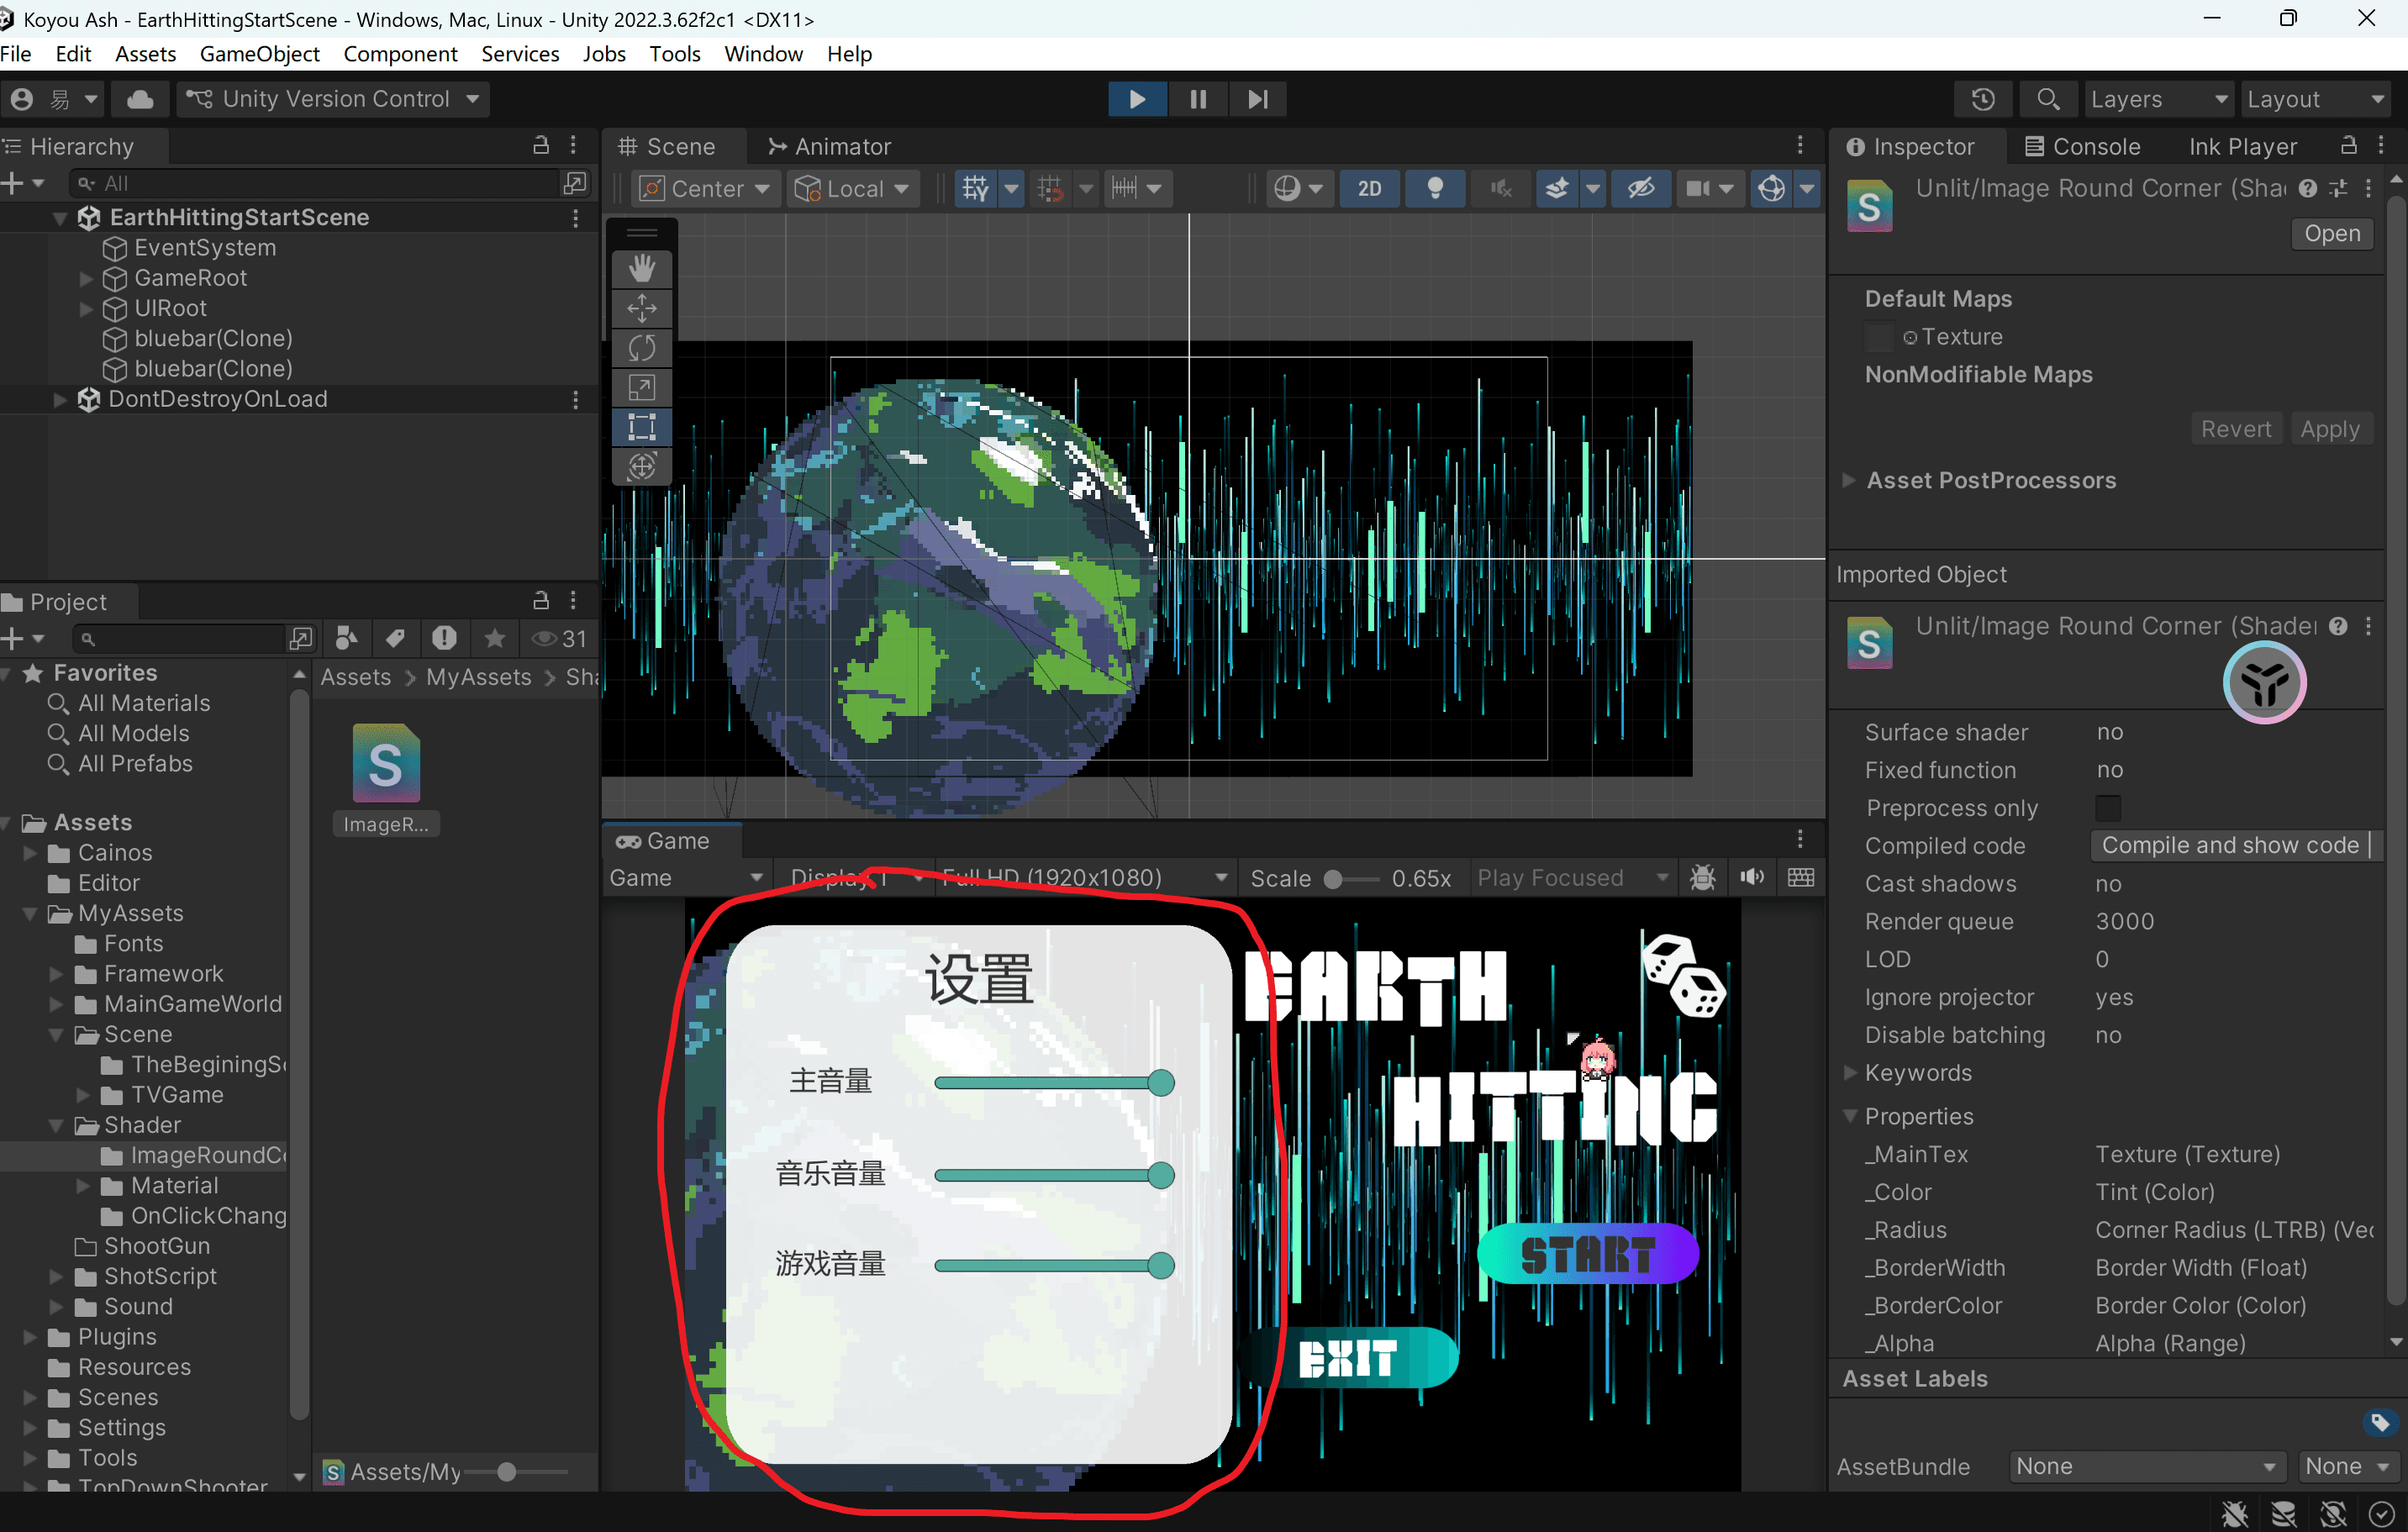Toggle 2D view mode in Scene
Screen dimensions: 2408x1532
coord(1369,188)
